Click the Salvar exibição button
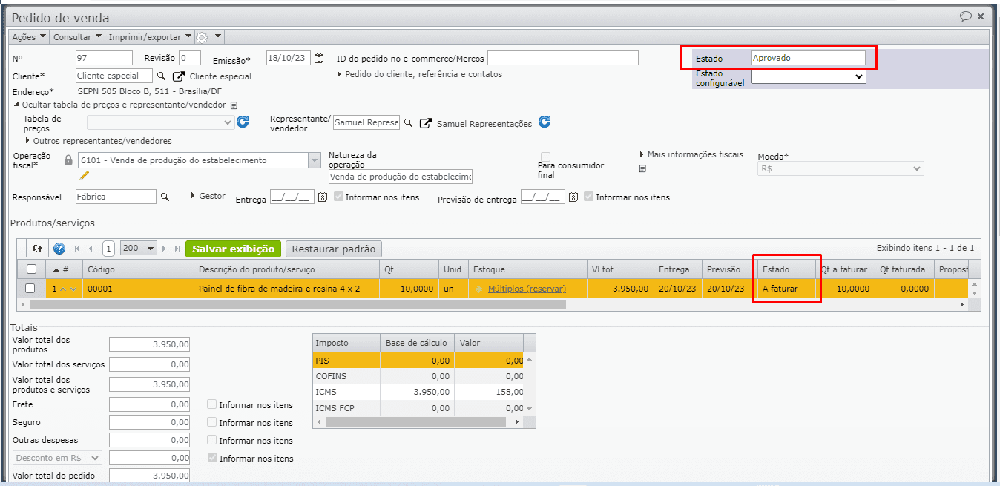 tap(234, 249)
